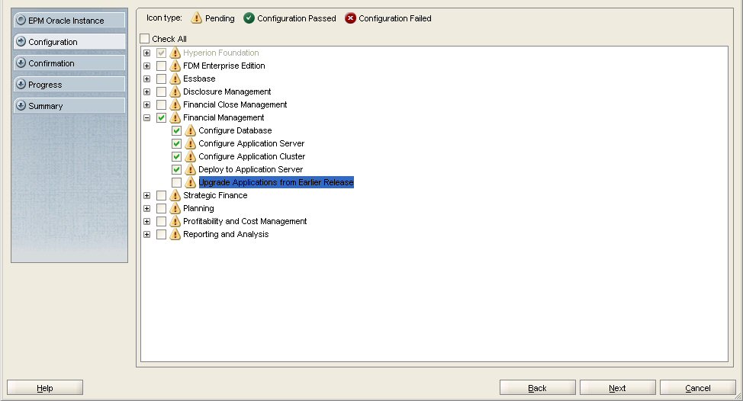The image size is (743, 401).
Task: Click the warning icon next to FDM Enterprise Edition
Action: coord(175,66)
